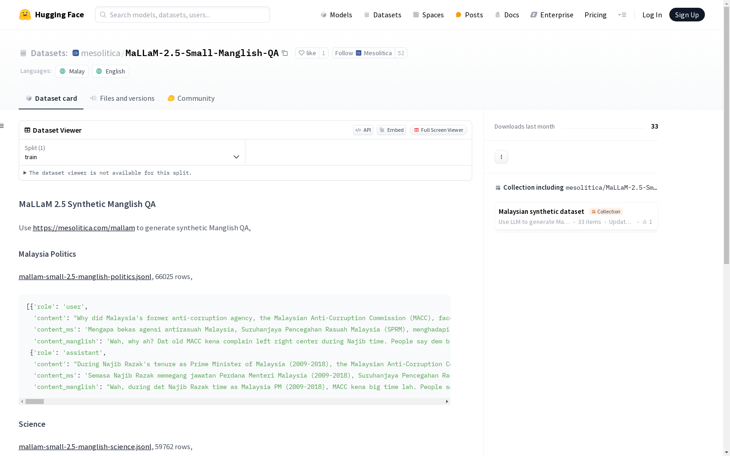Open the table of contents sidebar icon
The height and width of the screenshot is (456, 730).
click(2, 126)
